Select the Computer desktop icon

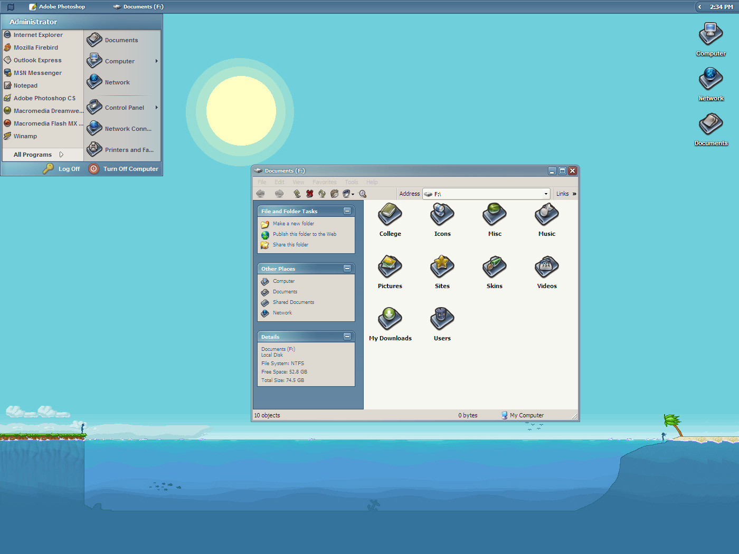coord(710,40)
